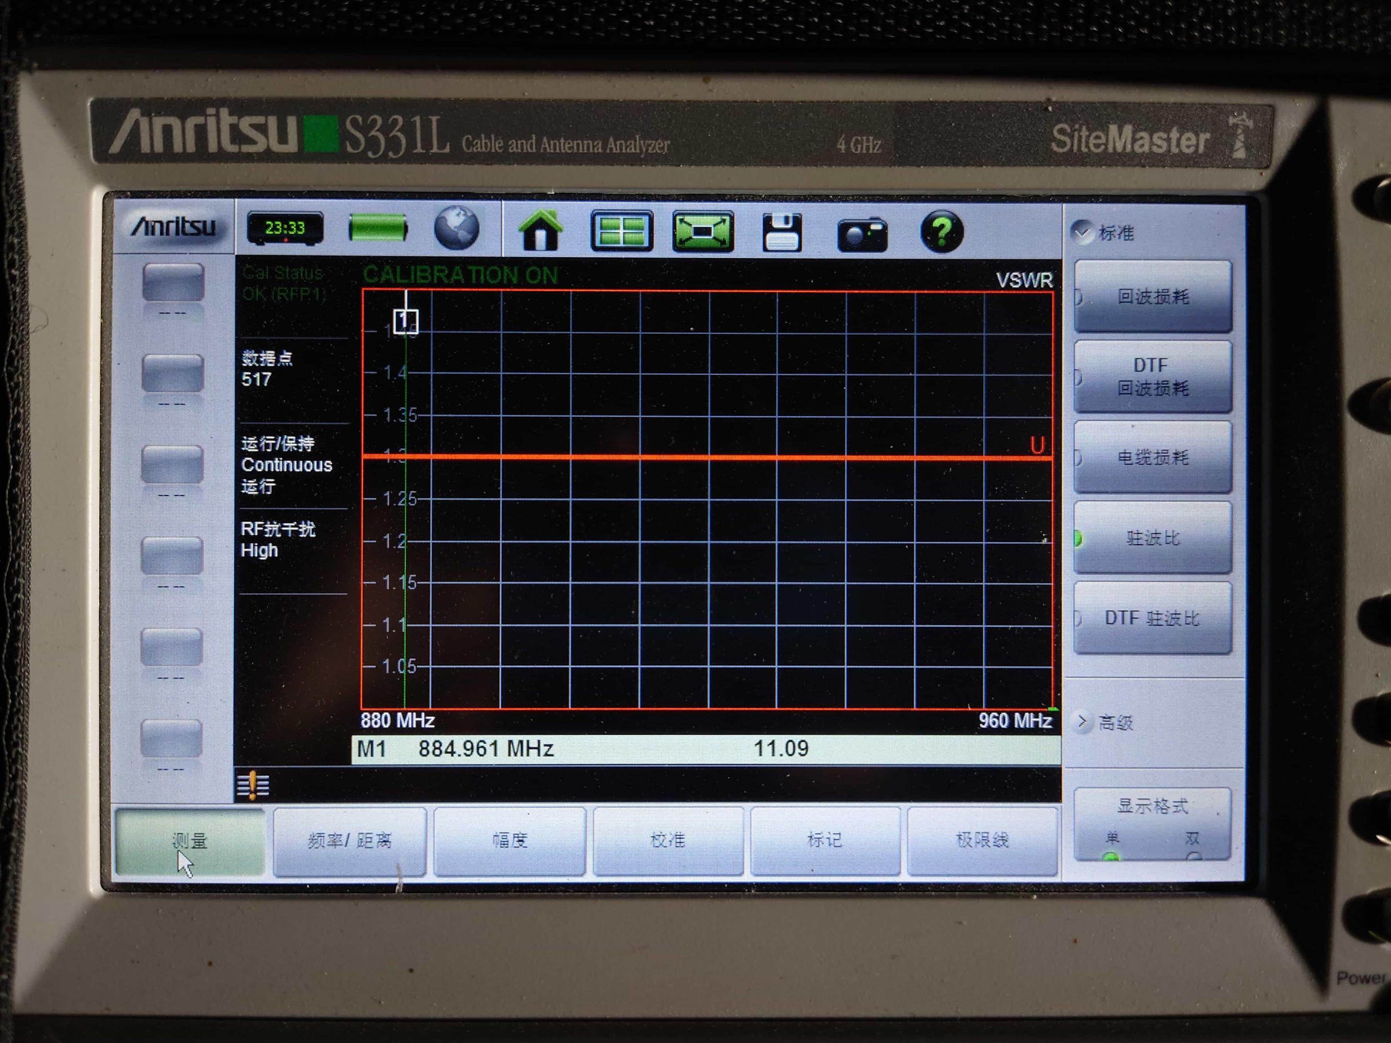1391x1043 pixels.
Task: Tap the globe GPS icon
Action: [457, 229]
